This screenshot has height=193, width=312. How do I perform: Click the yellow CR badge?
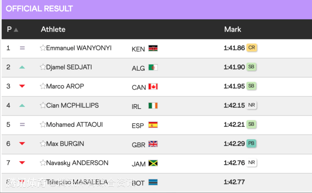click(x=252, y=48)
